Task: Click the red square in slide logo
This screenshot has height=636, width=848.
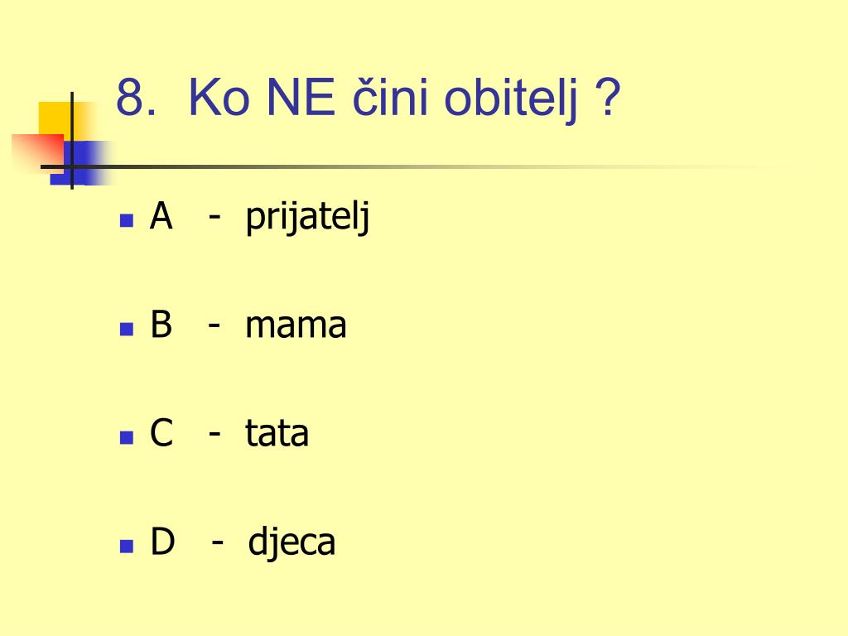Action: 38,152
